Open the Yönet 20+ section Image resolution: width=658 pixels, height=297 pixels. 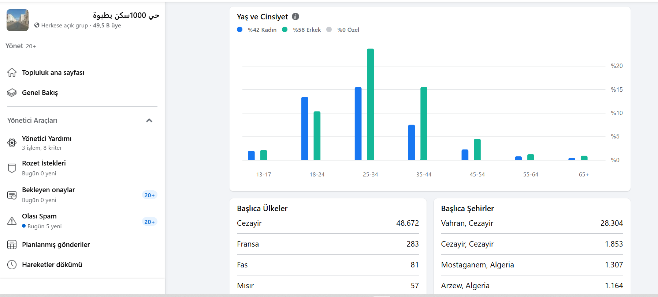coord(21,46)
